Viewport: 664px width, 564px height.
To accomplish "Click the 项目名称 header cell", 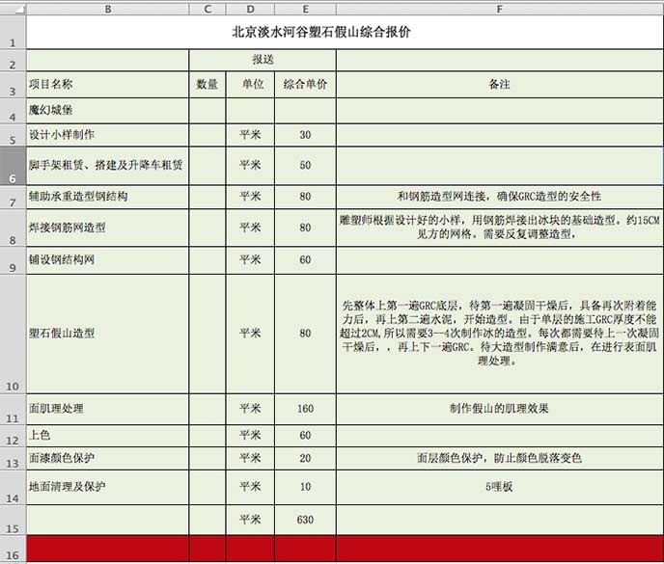I will [107, 85].
